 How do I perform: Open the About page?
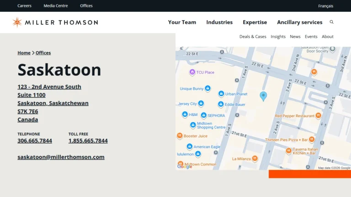(x=328, y=36)
